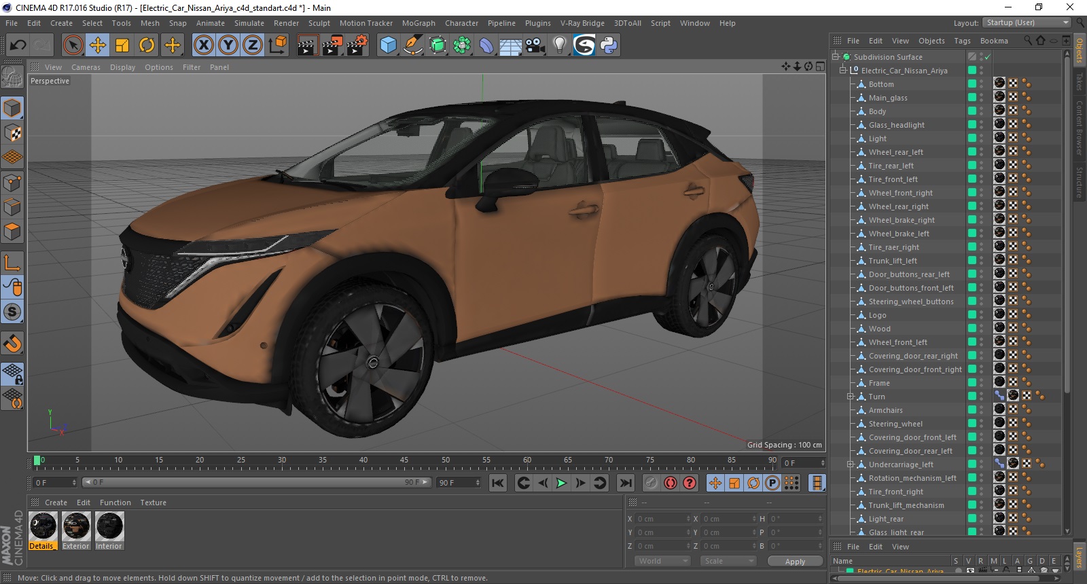Image resolution: width=1087 pixels, height=584 pixels.
Task: Toggle visibility dots for Body object
Action: click(982, 111)
